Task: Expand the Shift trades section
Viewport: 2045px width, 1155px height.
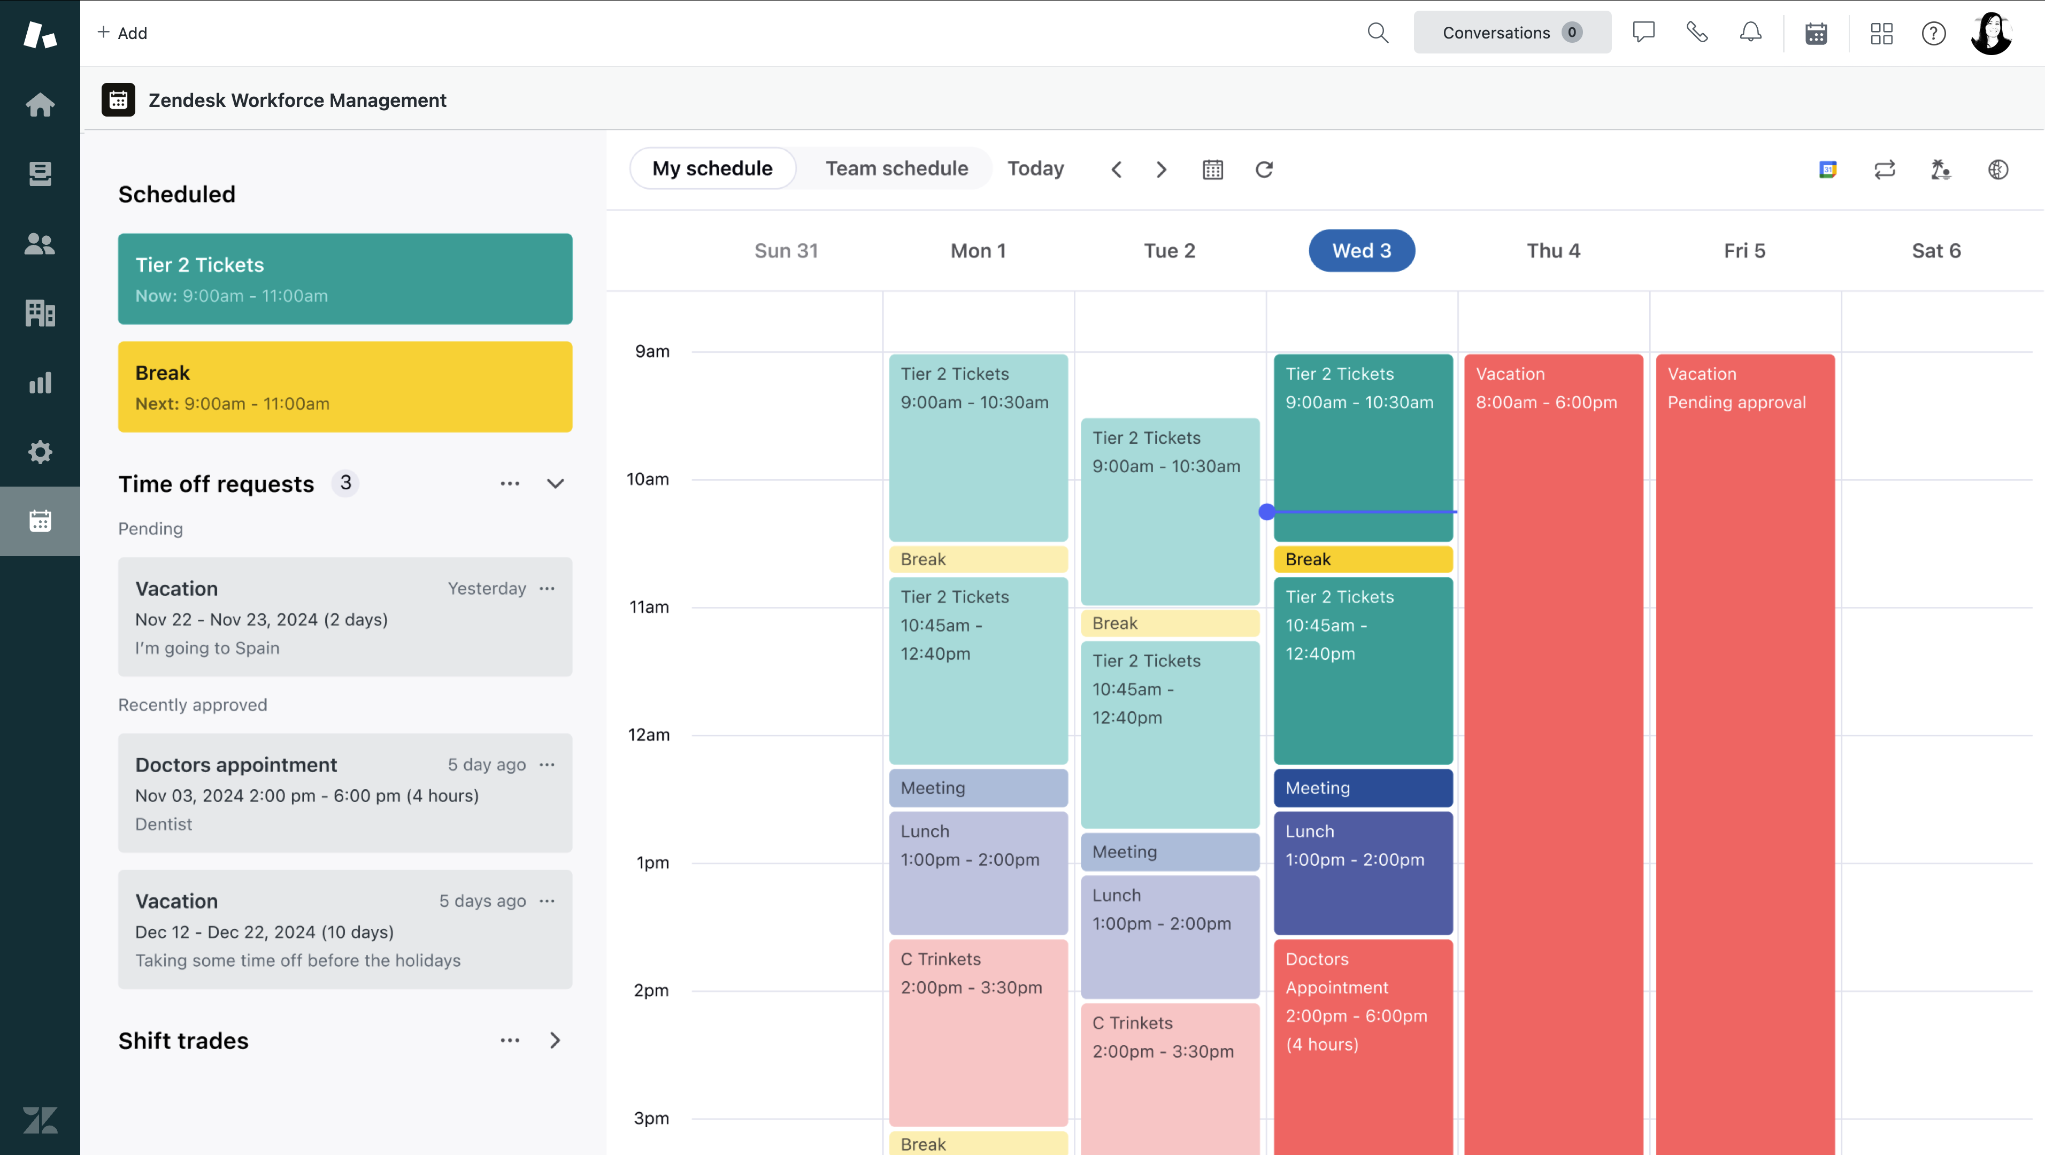Action: click(x=555, y=1040)
